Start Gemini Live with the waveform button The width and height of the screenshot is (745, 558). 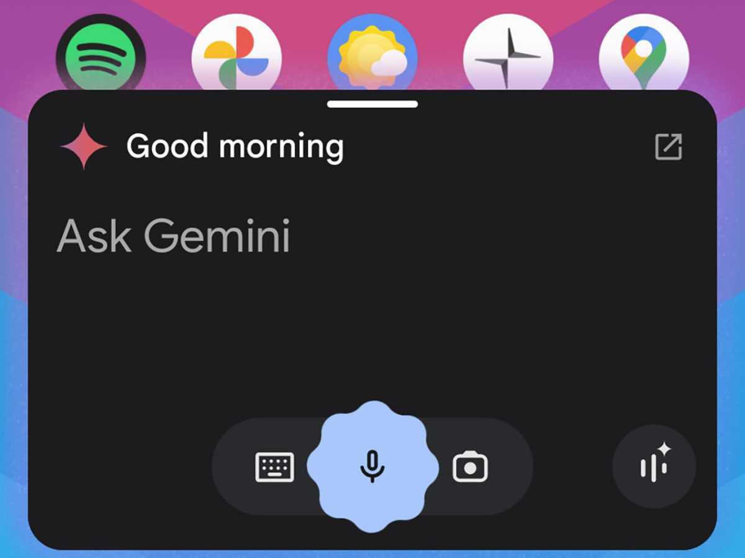tap(654, 466)
